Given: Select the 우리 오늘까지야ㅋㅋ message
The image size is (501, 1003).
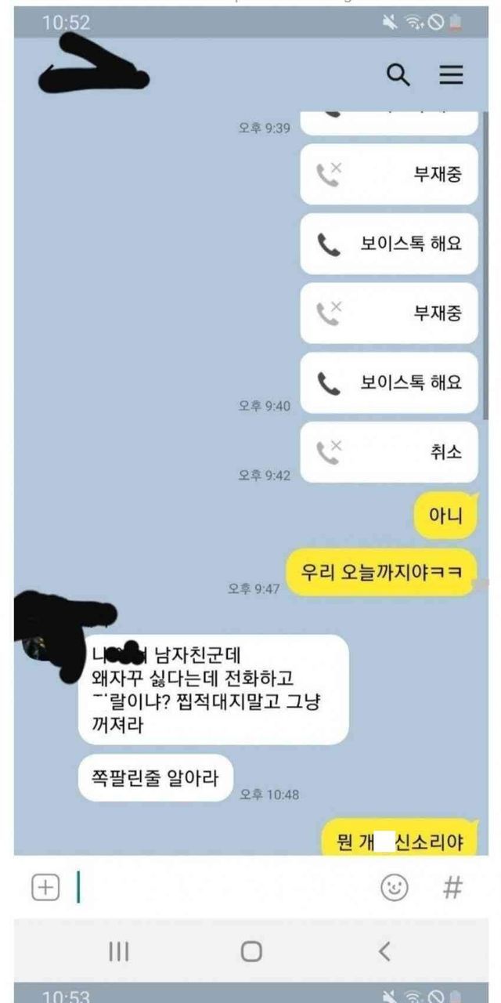Looking at the screenshot, I should point(380,572).
